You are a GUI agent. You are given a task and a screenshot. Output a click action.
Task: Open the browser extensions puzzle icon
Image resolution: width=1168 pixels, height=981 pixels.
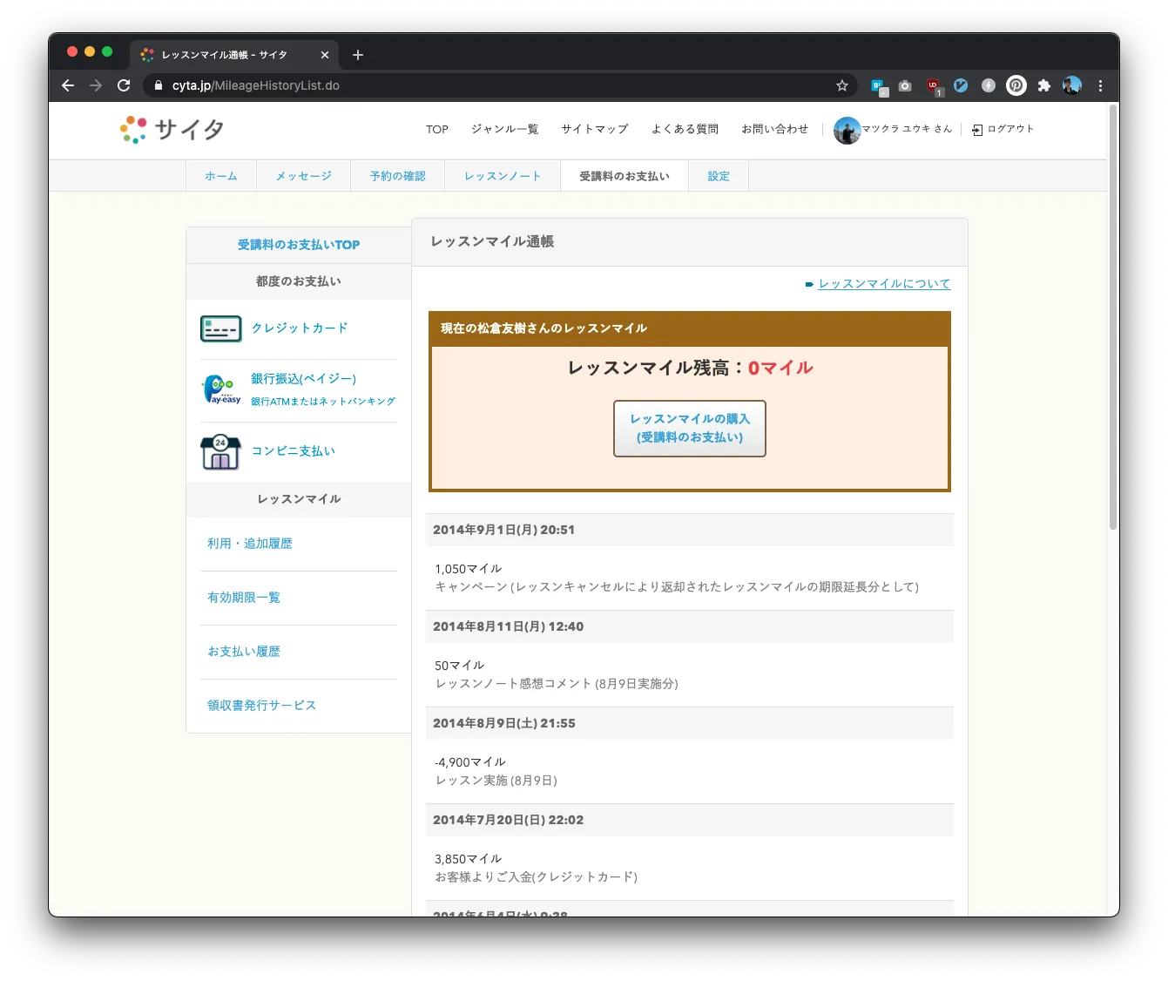coord(1043,85)
